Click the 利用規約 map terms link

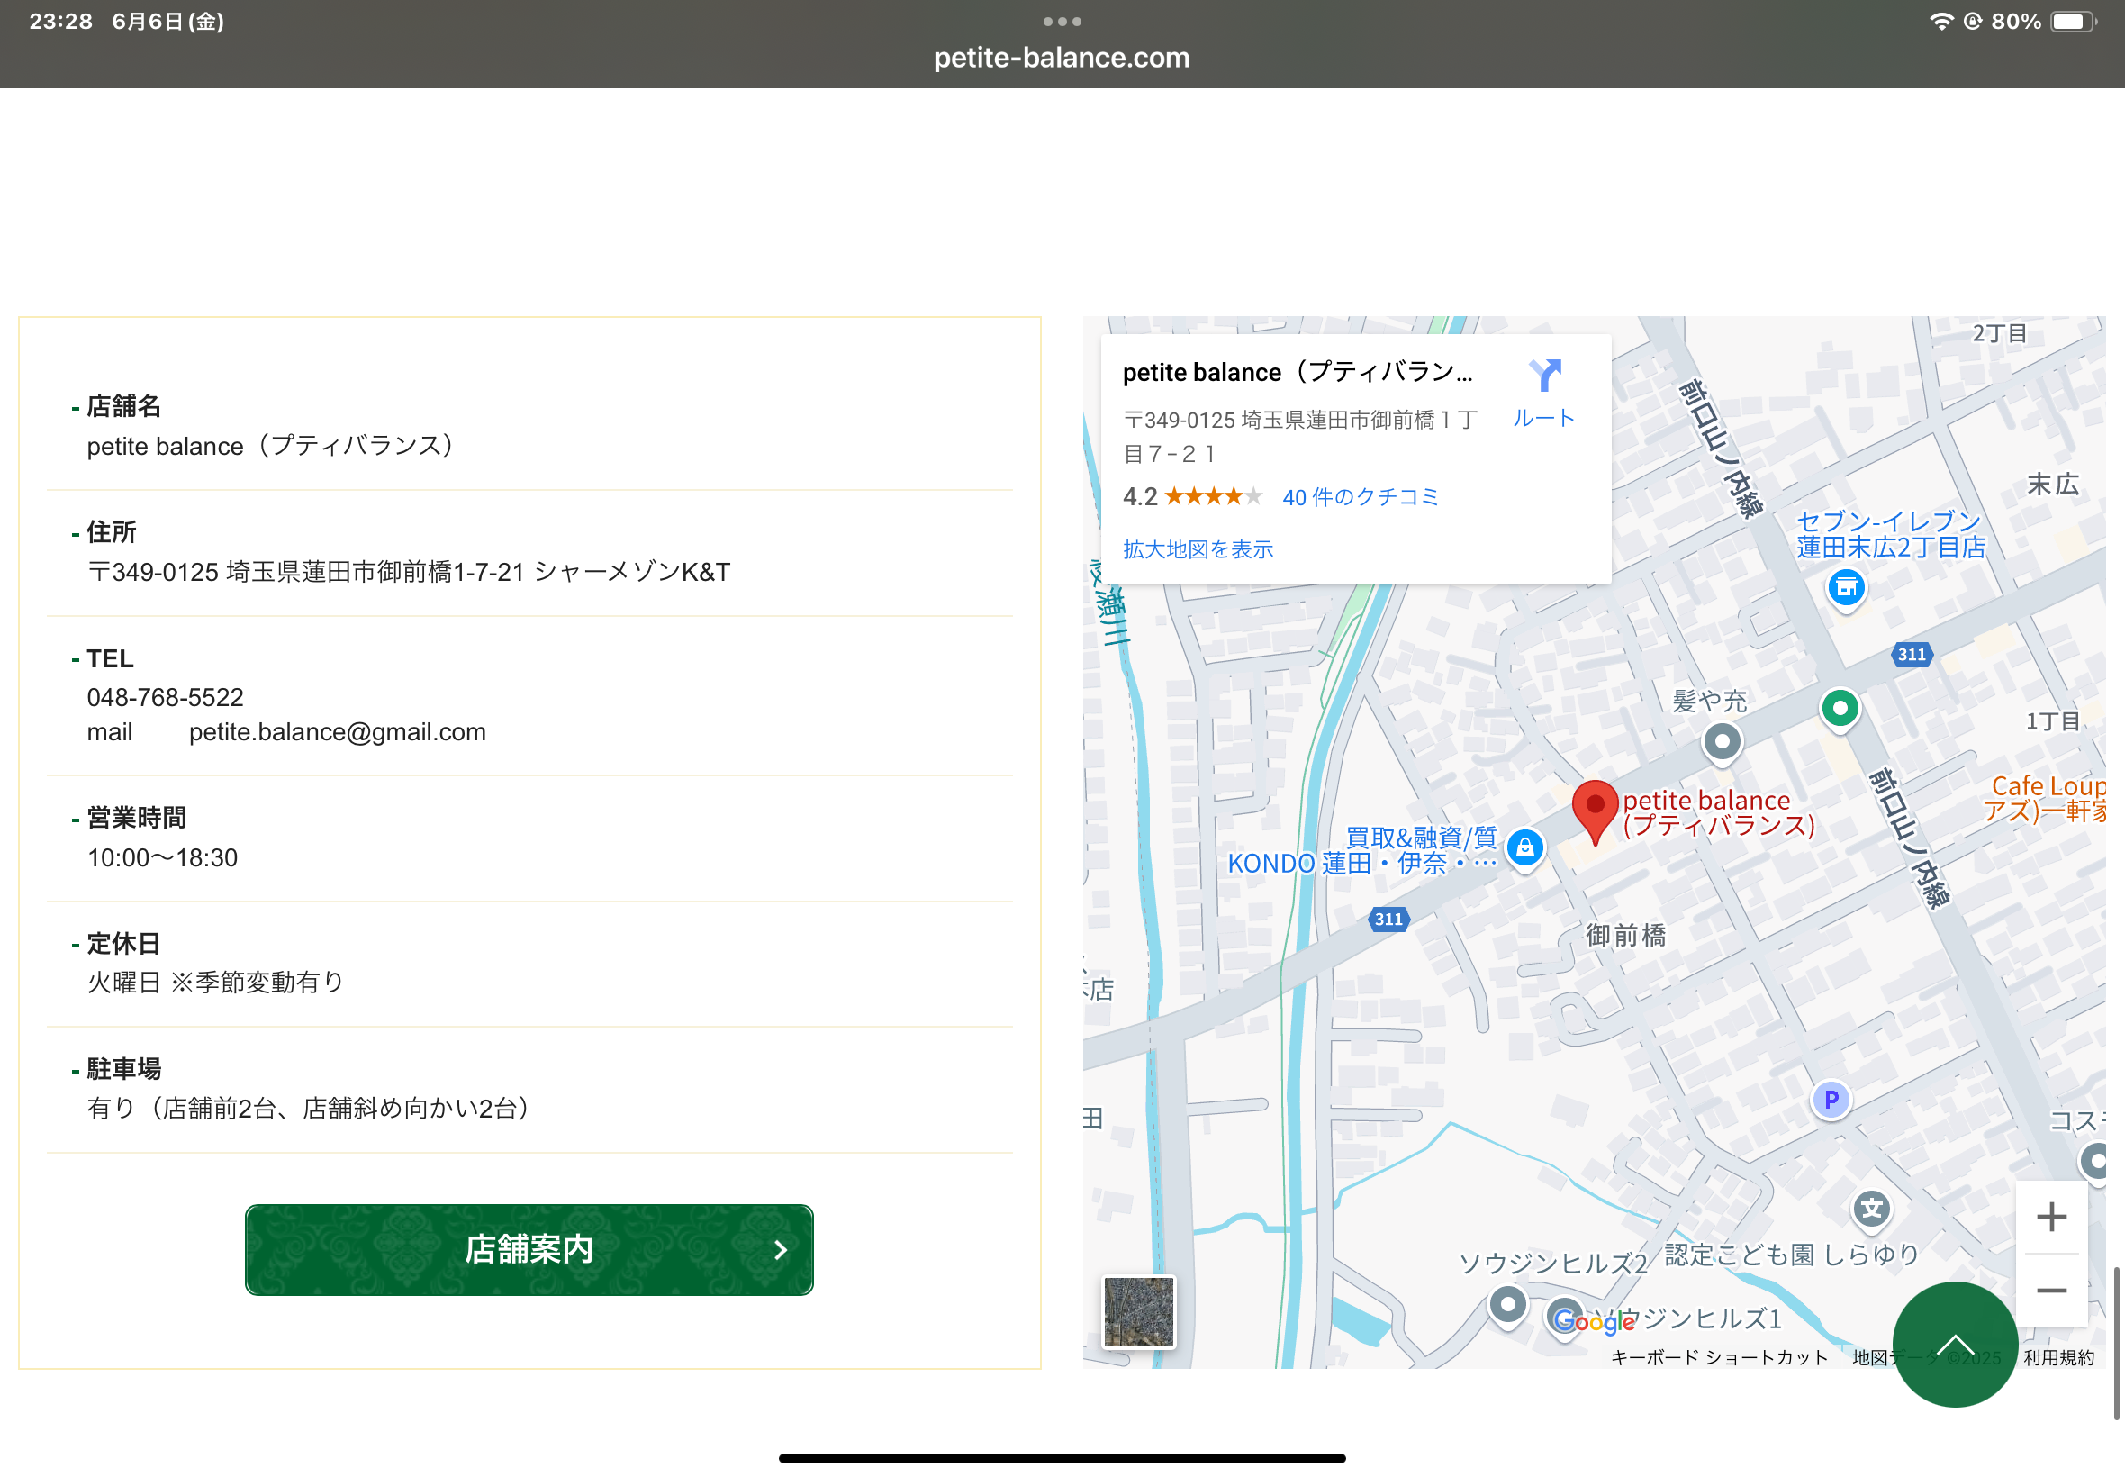click(x=2058, y=1356)
